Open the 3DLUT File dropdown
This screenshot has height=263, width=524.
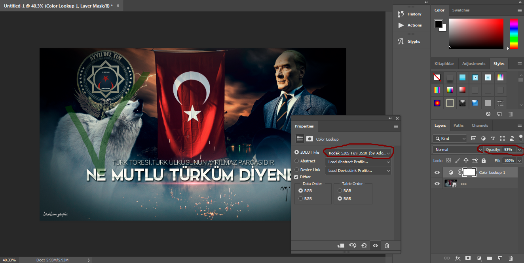coord(358,153)
